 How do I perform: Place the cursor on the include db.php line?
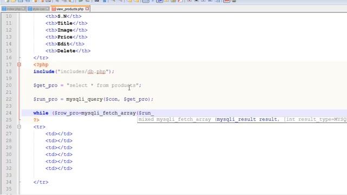74,71
